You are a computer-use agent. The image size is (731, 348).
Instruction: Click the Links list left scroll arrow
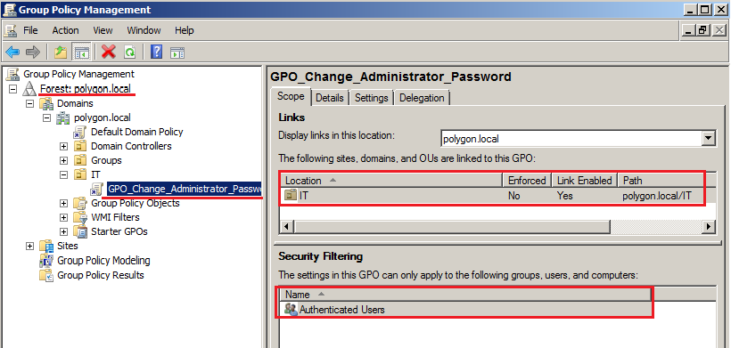pyautogui.click(x=286, y=227)
